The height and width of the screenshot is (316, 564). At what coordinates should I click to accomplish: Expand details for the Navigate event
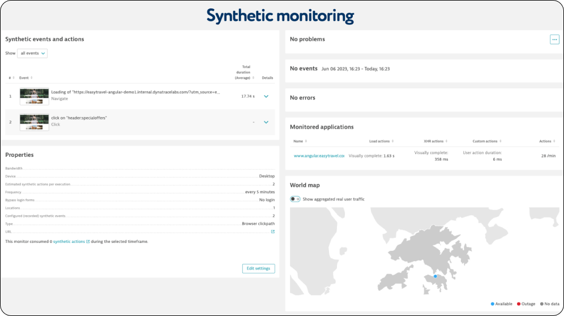coord(266,96)
